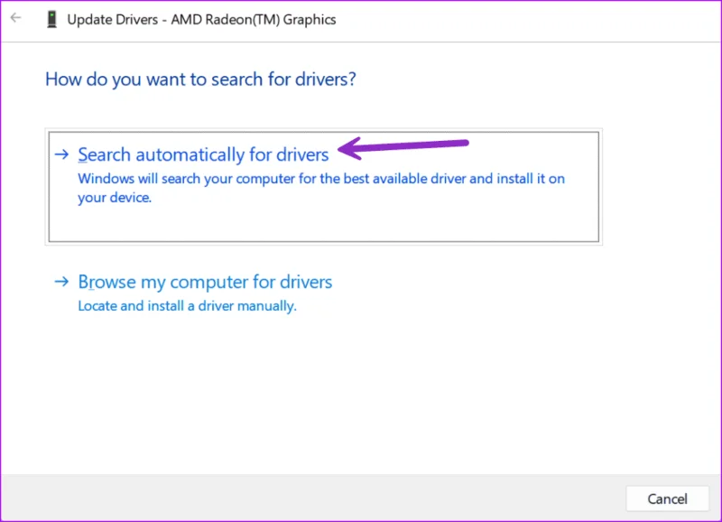Click 'Locate and install a driver manually.' text
The width and height of the screenshot is (722, 522).
click(187, 306)
